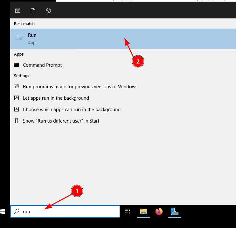The image size is (236, 228).
Task: Click the taskbar search box containing 'run'
Action: coord(70,211)
